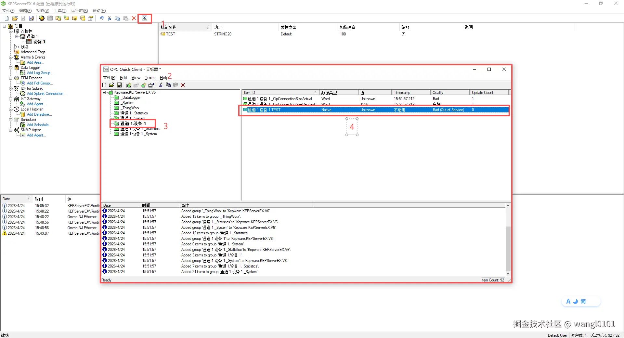
Task: Click New Server Connection icon in Quick Client
Action: pyautogui.click(x=129, y=85)
